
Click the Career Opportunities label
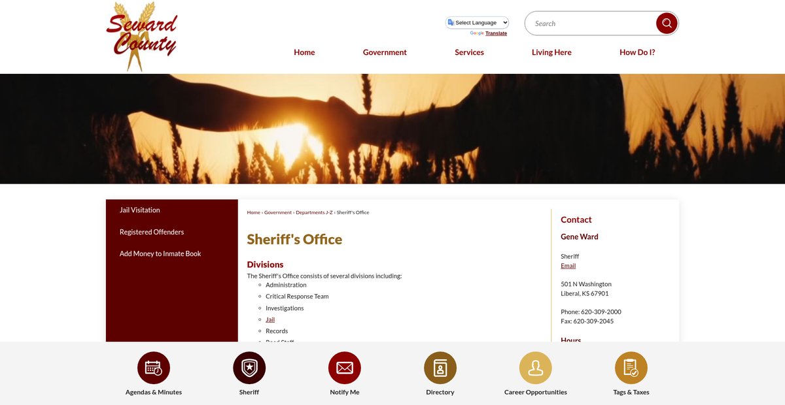(x=536, y=392)
